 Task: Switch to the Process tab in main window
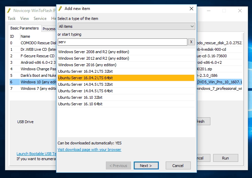click(x=49, y=29)
